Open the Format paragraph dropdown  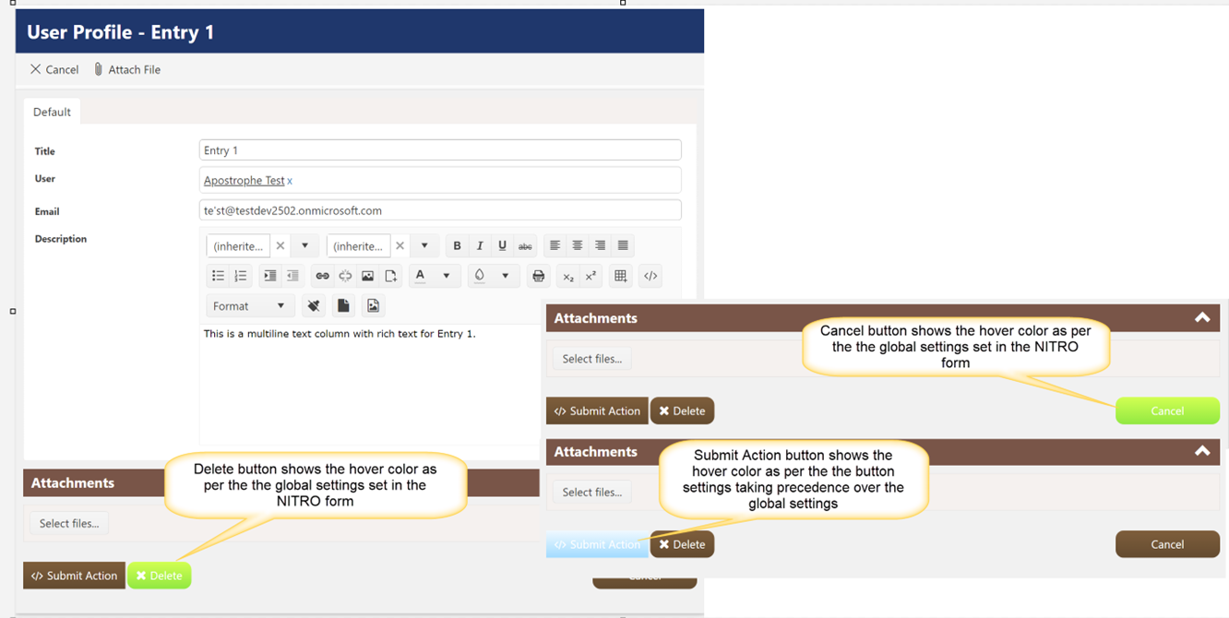[249, 305]
